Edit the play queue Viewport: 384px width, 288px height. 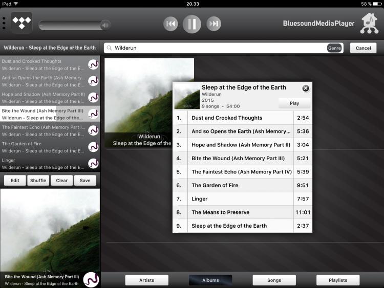click(x=15, y=181)
